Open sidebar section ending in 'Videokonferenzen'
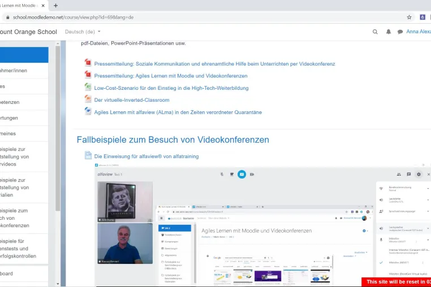Image resolution: width=431 pixels, height=287 pixels. tap(24, 218)
